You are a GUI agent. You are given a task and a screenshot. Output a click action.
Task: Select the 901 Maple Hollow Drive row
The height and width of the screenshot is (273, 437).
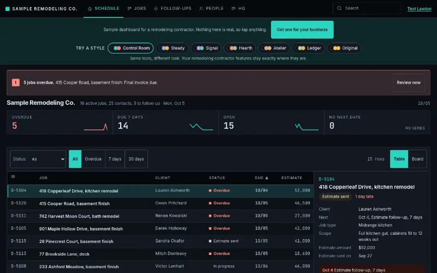(161, 229)
